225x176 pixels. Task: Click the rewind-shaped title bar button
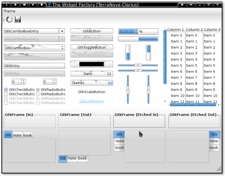point(24,5)
